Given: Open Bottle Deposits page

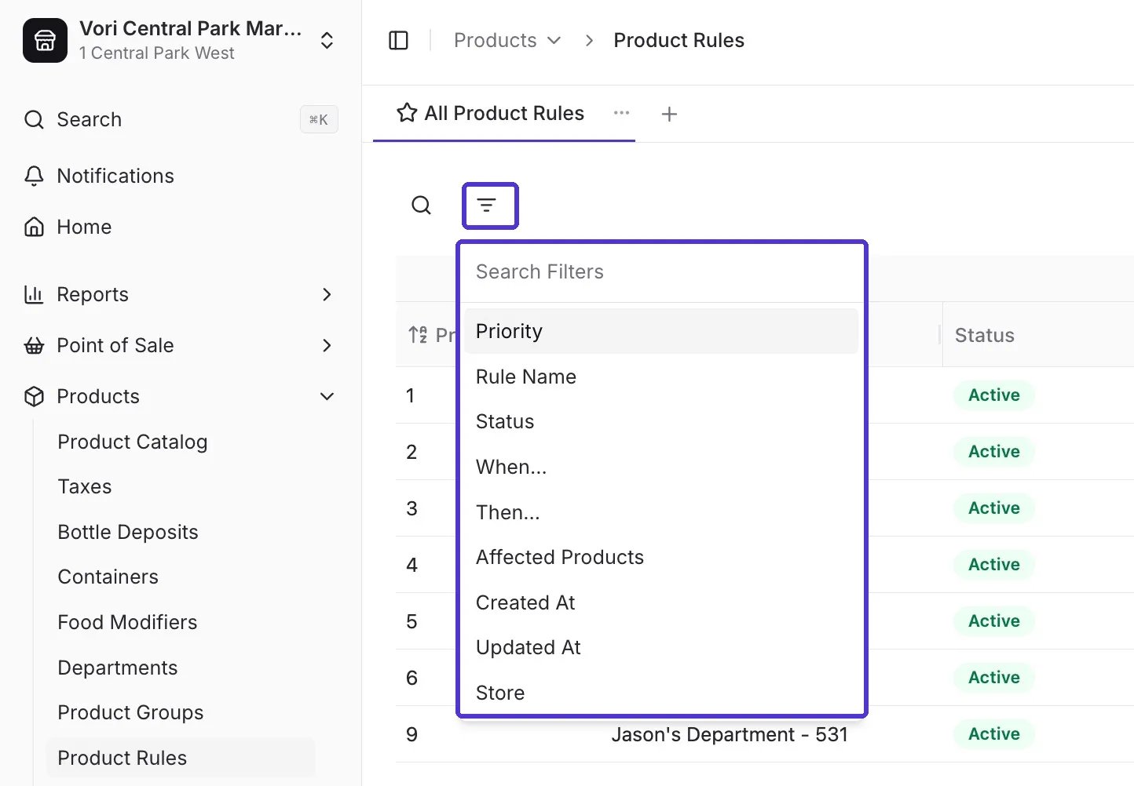Looking at the screenshot, I should click(128, 532).
